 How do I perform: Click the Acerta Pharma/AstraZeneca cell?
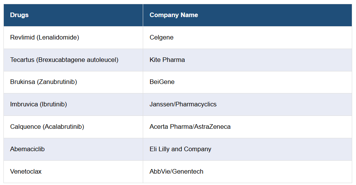click(x=190, y=127)
